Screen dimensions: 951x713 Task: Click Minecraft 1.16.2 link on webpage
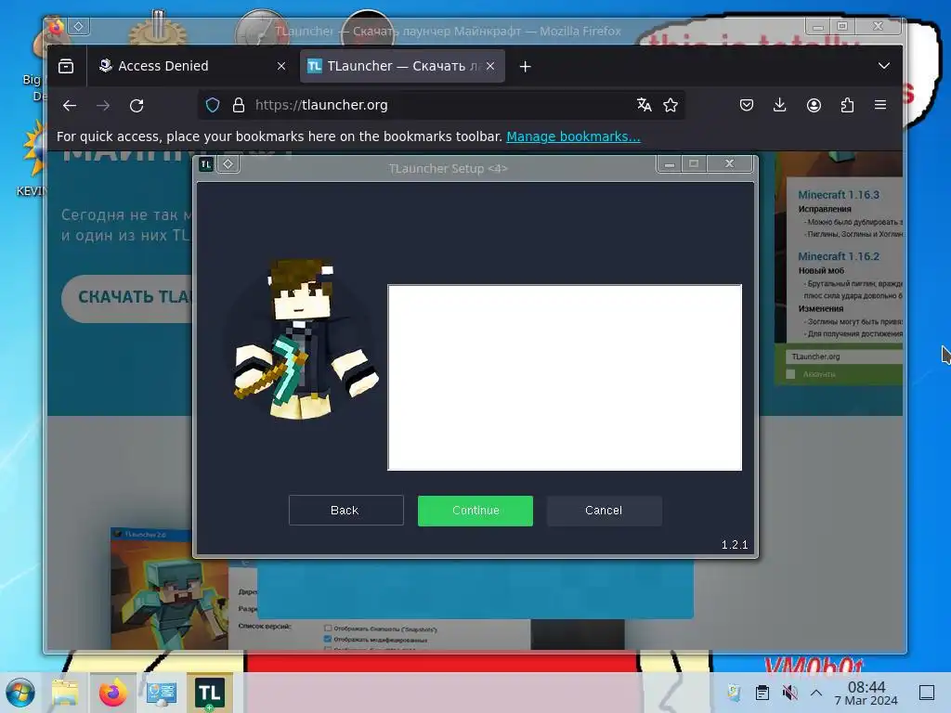coord(839,256)
